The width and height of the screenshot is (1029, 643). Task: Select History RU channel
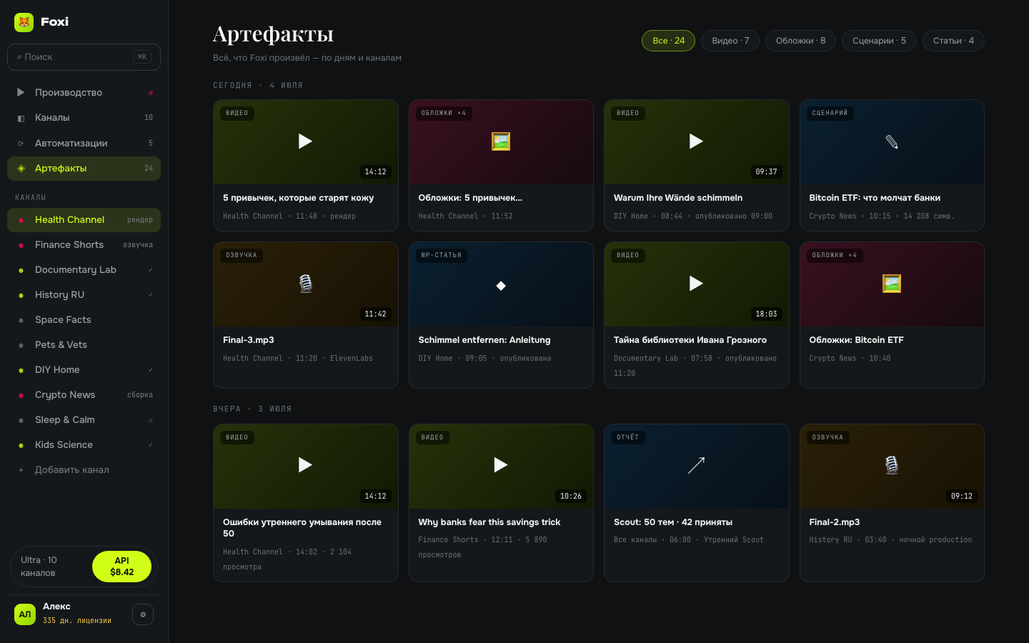84,295
